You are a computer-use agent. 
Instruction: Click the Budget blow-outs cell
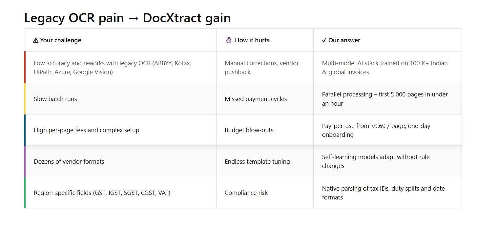(249, 130)
